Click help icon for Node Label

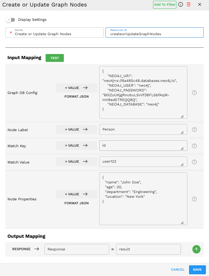(x=194, y=130)
